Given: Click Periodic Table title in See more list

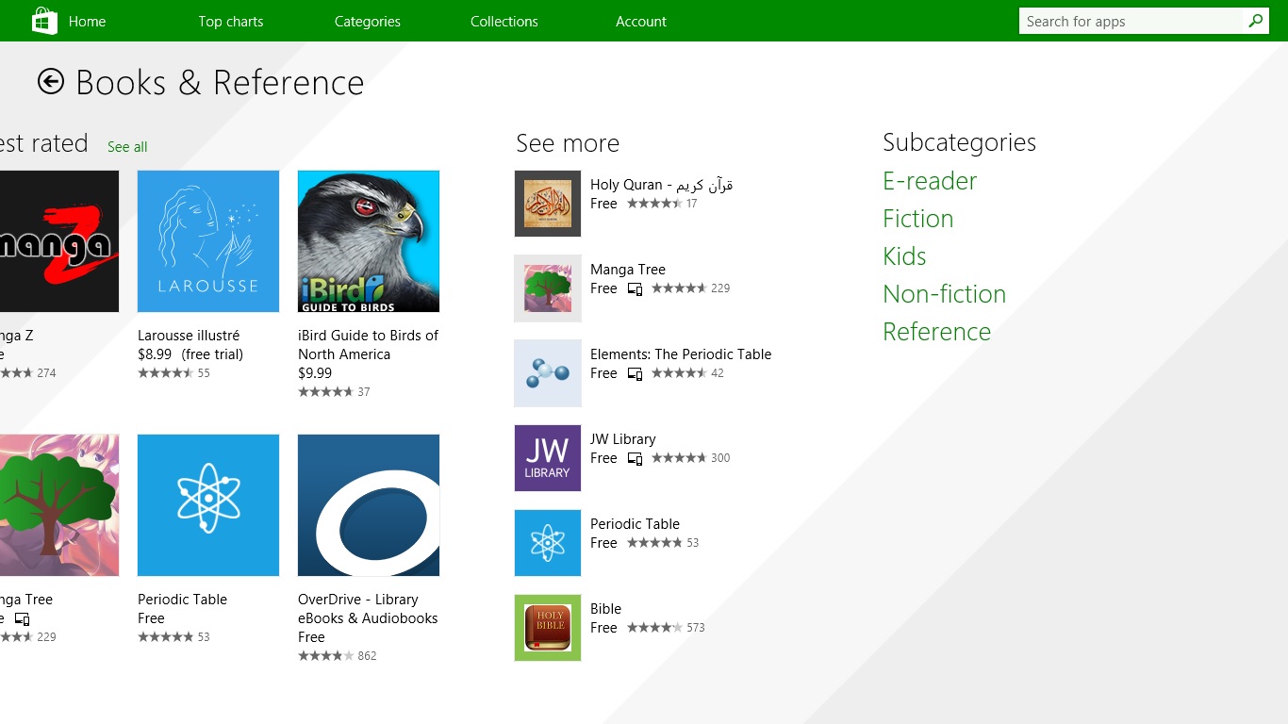Looking at the screenshot, I should tap(636, 524).
